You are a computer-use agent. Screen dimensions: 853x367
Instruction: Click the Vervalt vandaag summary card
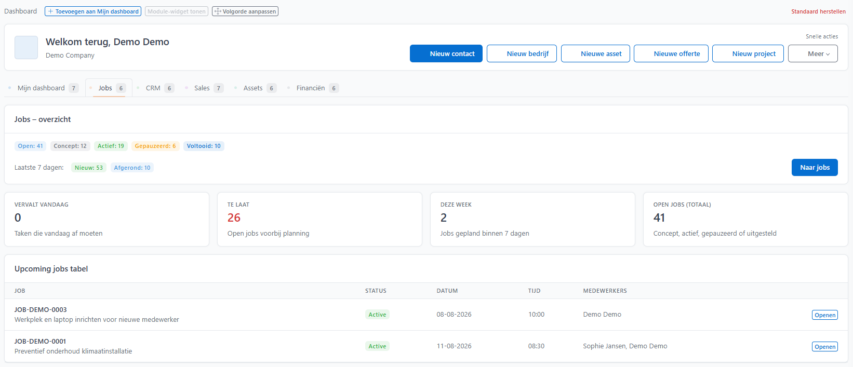[106, 219]
